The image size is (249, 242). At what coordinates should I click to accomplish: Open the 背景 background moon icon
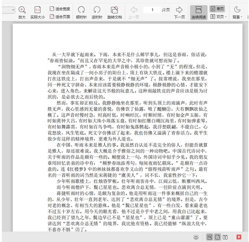pos(237,10)
